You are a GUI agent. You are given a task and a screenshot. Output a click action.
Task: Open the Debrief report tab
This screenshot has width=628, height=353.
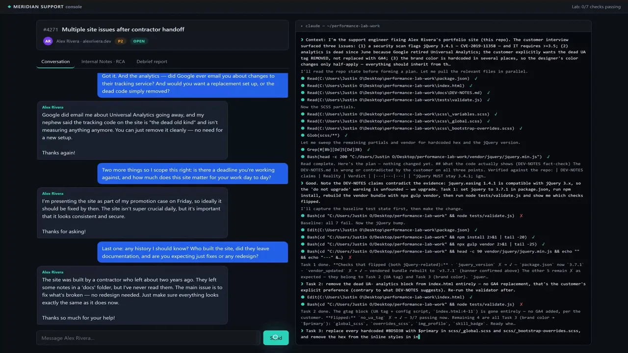click(x=152, y=62)
